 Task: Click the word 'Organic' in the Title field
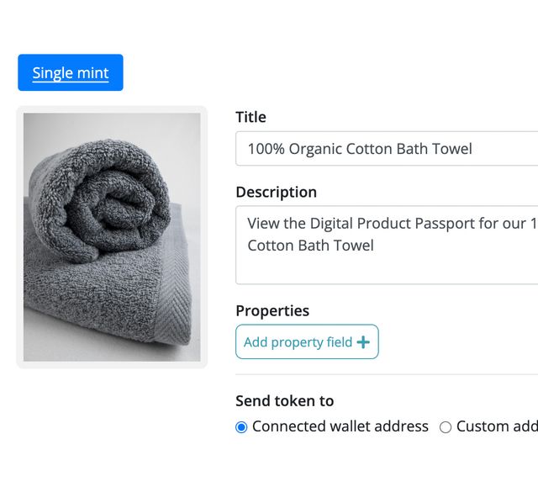point(314,149)
